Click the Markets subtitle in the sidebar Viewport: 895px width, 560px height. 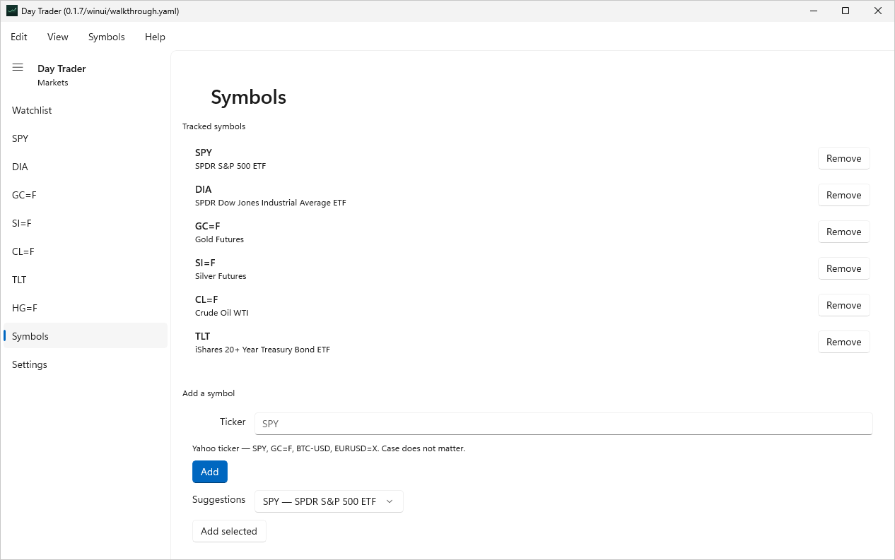pyautogui.click(x=53, y=83)
